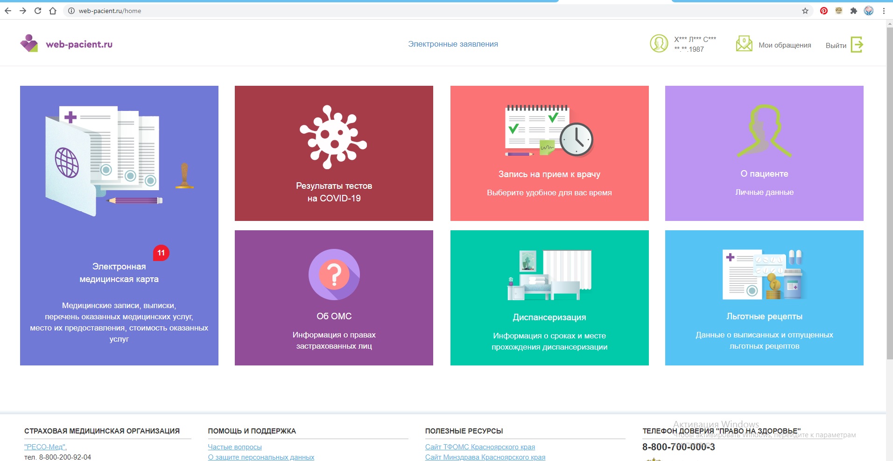Open Мои обращения in header
This screenshot has width=893, height=461.
tap(784, 45)
